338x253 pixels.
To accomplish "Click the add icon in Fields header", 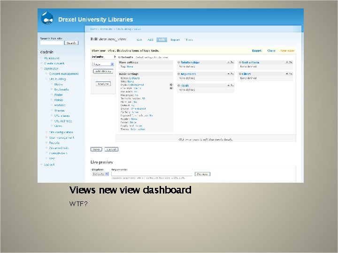I will point(228,85).
